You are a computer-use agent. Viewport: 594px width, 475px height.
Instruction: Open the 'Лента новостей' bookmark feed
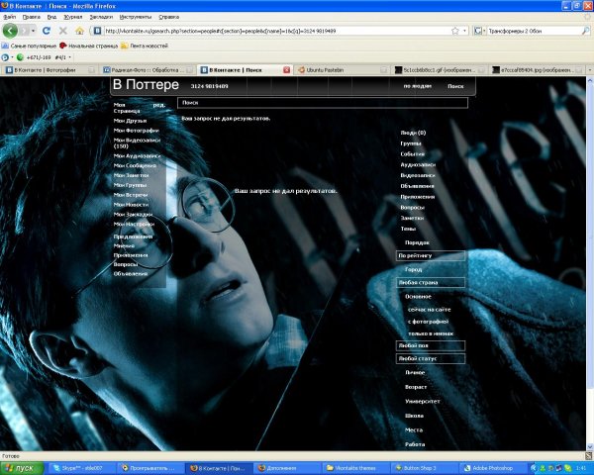(145, 46)
